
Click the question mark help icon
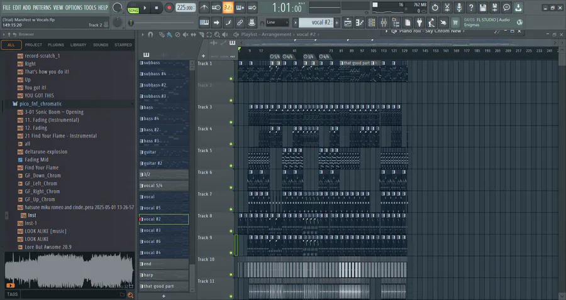click(x=470, y=8)
